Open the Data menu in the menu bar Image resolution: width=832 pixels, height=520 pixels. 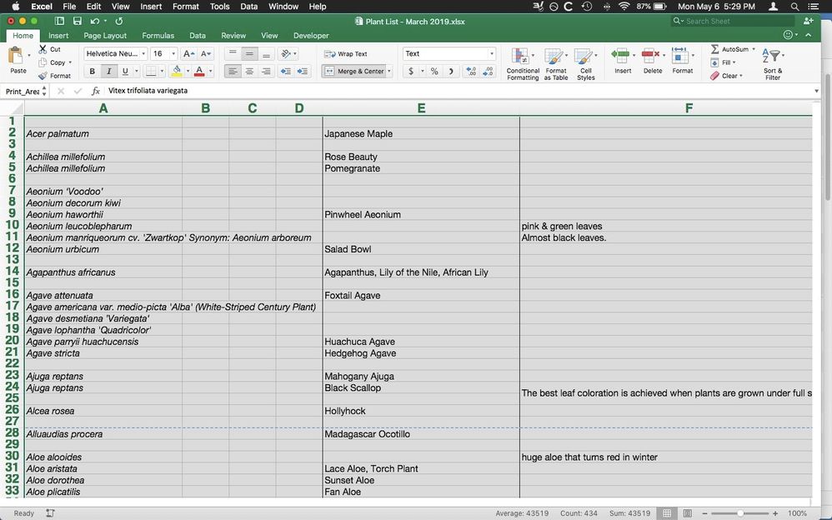tap(248, 6)
